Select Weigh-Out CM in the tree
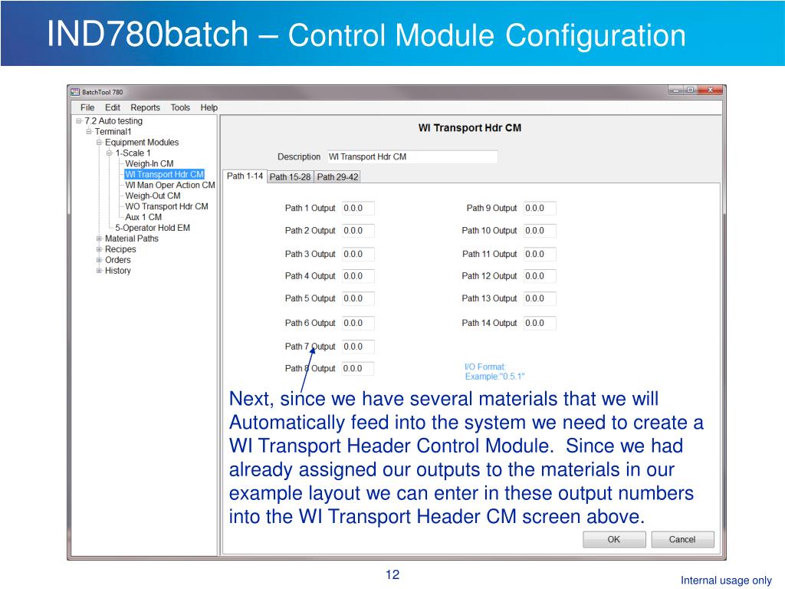This screenshot has height=589, width=785. point(153,196)
